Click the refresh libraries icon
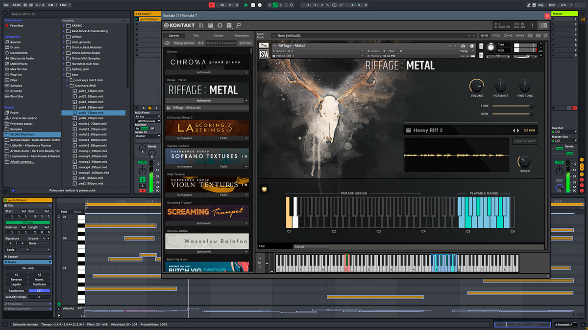The width and height of the screenshot is (588, 330). coord(167,43)
